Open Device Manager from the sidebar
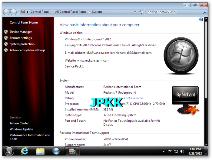This screenshot has width=212, height=160. (x=21, y=32)
